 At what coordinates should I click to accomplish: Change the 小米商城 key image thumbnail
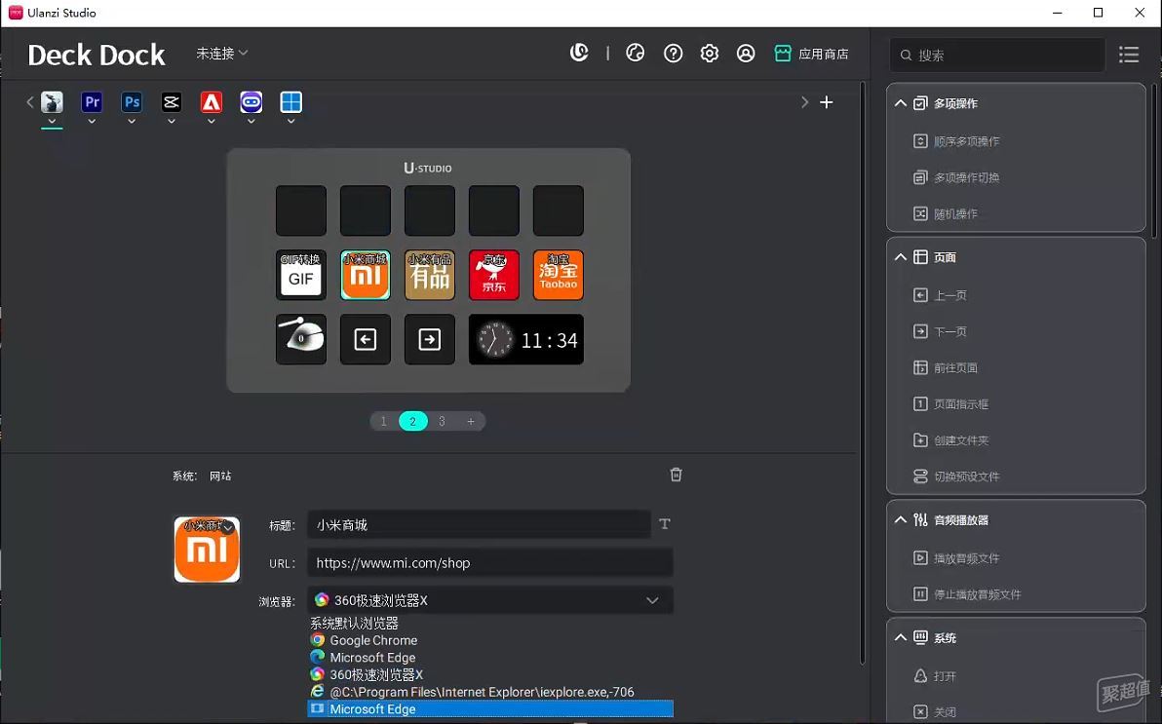coord(207,550)
